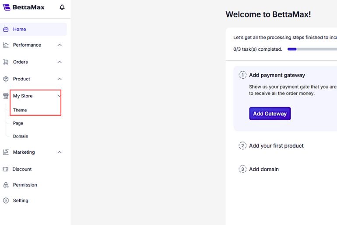This screenshot has height=225, width=337.
Task: Click the task completion progress bar
Action: pyautogui.click(x=312, y=49)
